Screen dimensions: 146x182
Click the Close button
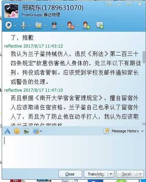(x=70, y=174)
